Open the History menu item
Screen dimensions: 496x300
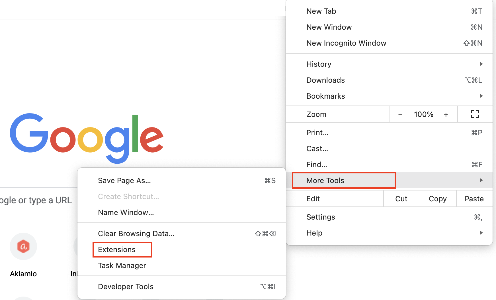point(389,64)
